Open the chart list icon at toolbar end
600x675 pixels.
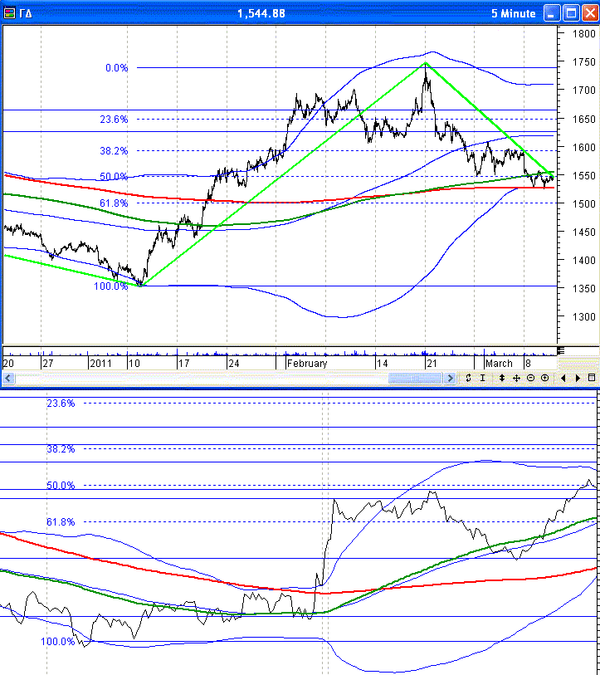tap(592, 378)
